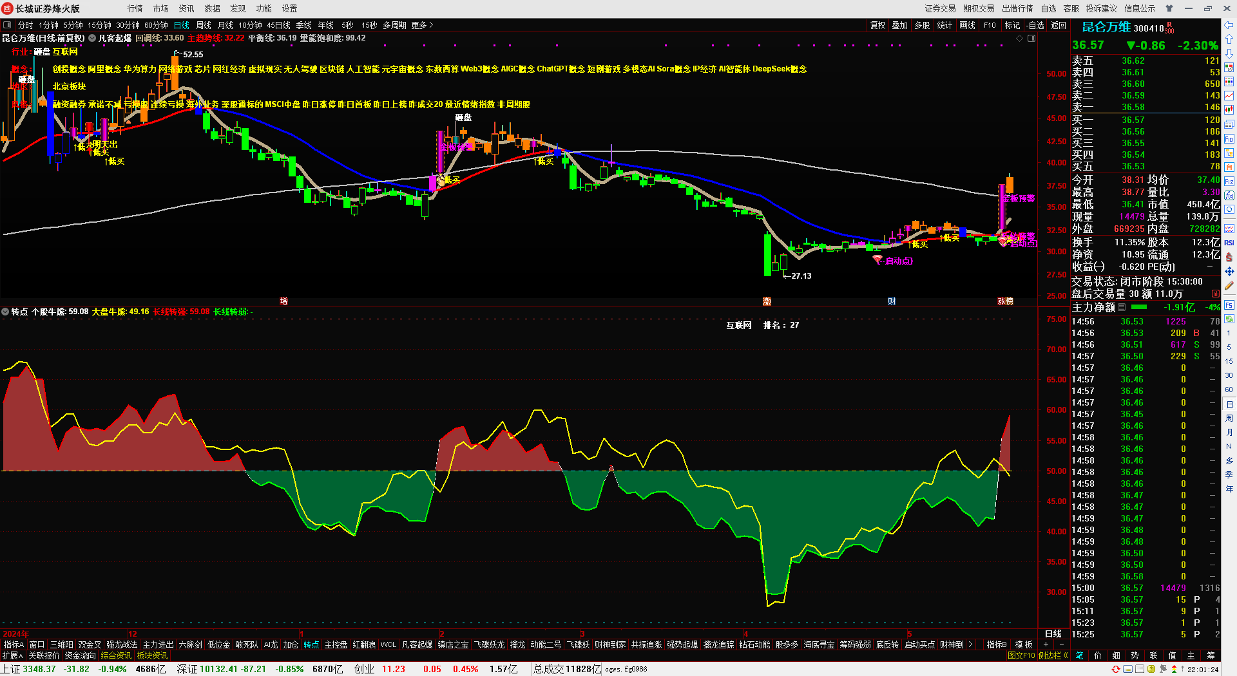Switch to the 周线 weekly period tab
The height and width of the screenshot is (676, 1237).
click(204, 25)
